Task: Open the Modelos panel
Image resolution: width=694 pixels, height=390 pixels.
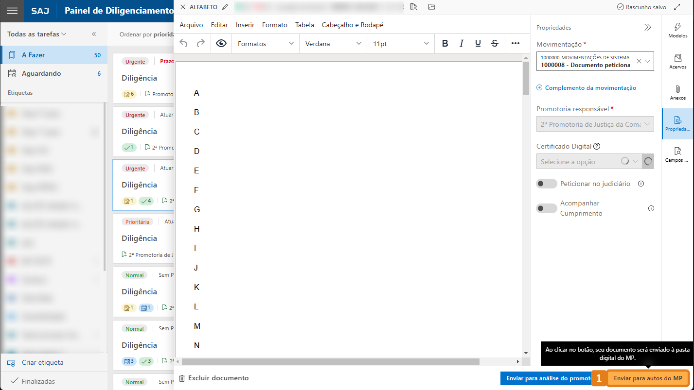Action: [x=677, y=31]
